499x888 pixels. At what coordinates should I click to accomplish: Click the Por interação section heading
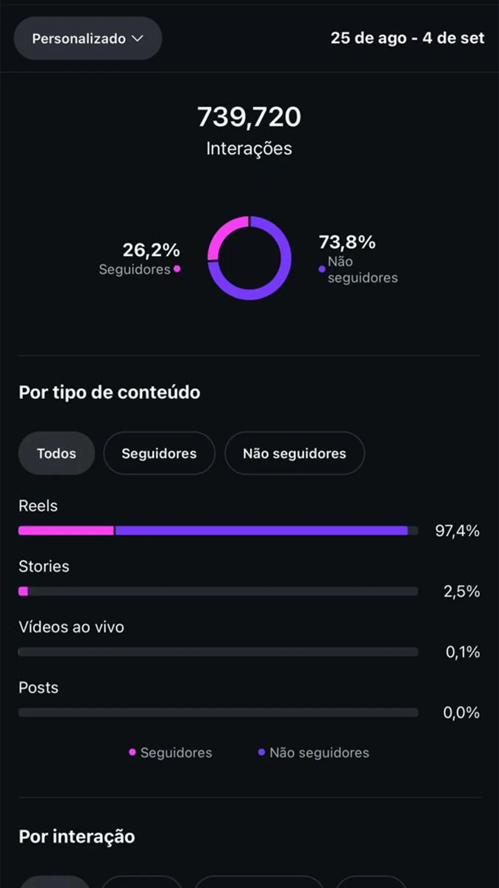pos(76,836)
